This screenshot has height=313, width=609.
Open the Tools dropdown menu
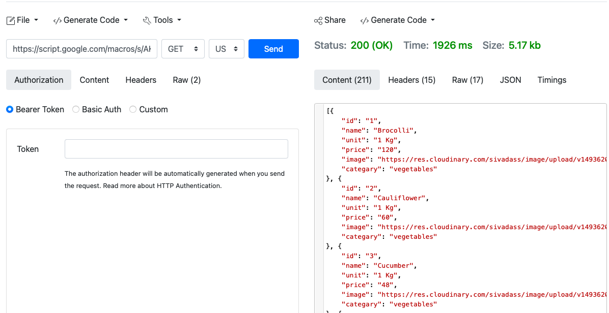pyautogui.click(x=162, y=20)
